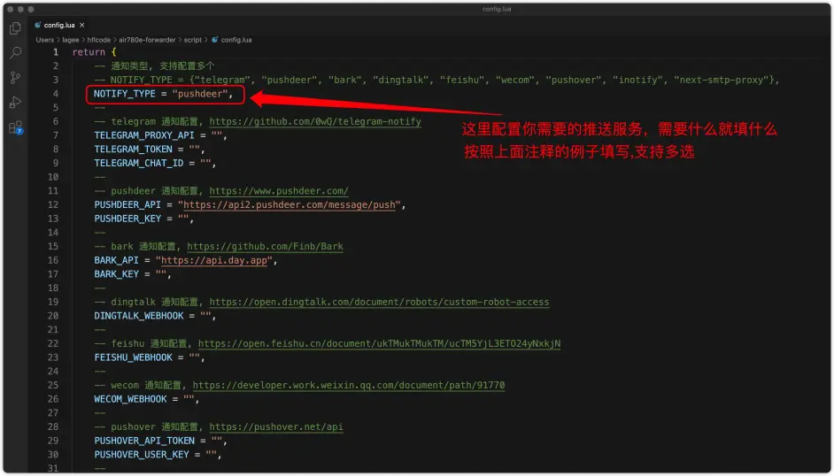Open the Source Control view
Image resolution: width=834 pixels, height=476 pixels.
coord(16,78)
